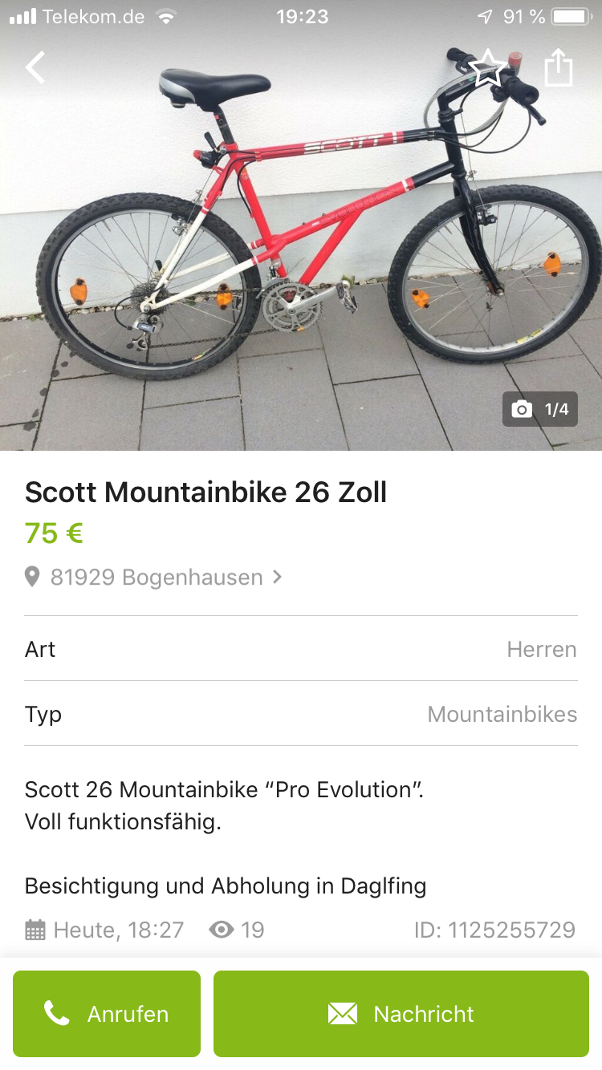Tap the listing title Scott Mountainbike
Screen dimensions: 602x1070
205,492
